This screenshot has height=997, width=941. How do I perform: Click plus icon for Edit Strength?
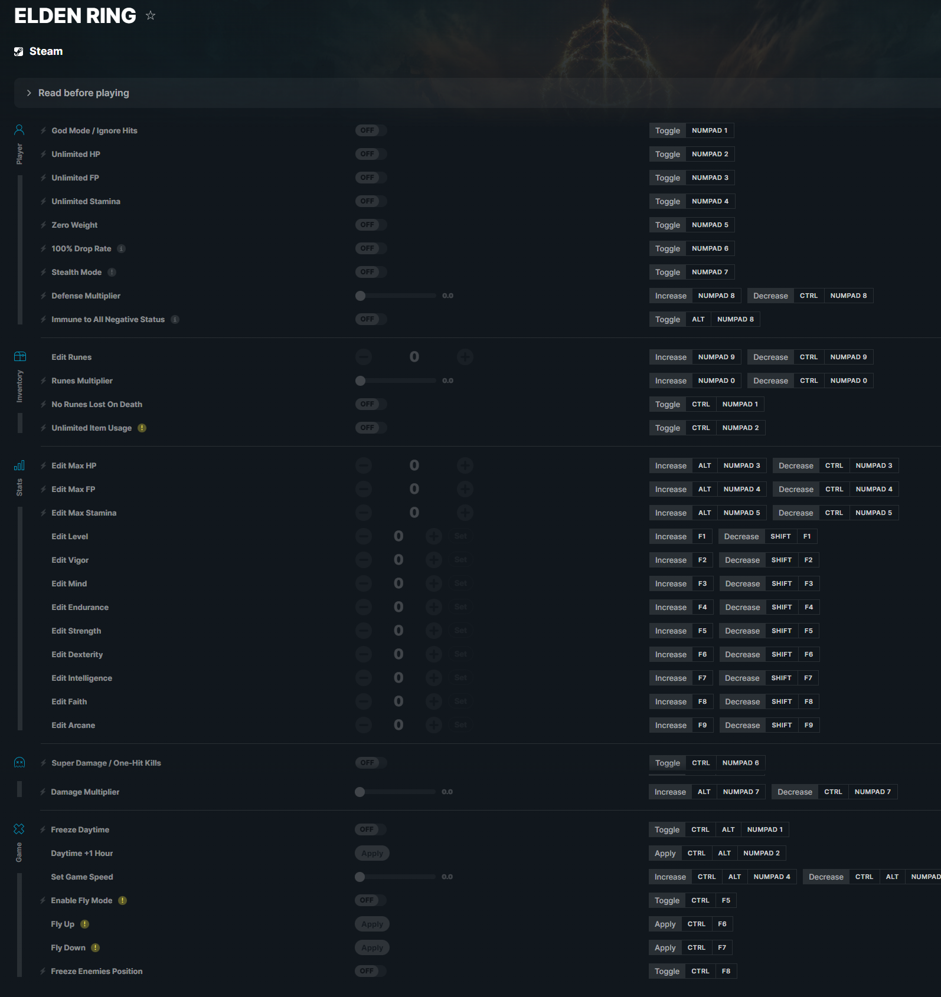(434, 631)
